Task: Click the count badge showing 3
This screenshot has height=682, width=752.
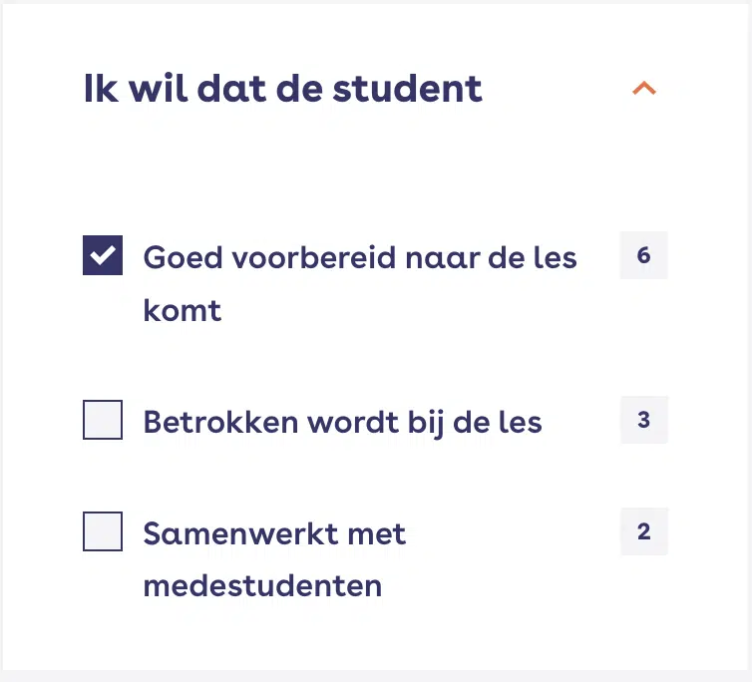Action: pyautogui.click(x=643, y=420)
